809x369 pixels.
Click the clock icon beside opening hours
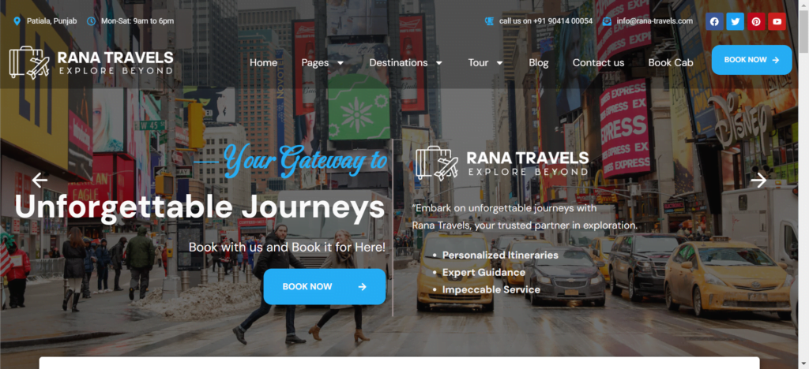pyautogui.click(x=92, y=21)
